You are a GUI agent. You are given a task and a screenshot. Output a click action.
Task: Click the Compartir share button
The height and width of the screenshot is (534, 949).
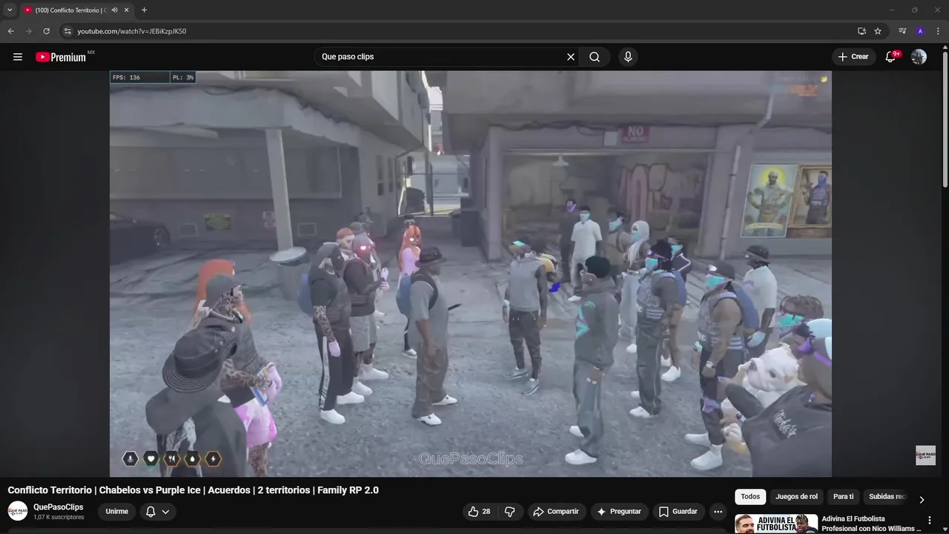click(557, 511)
